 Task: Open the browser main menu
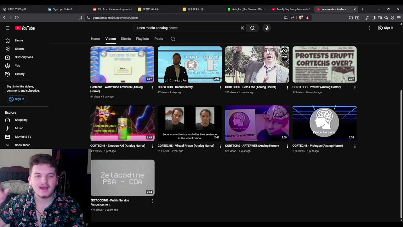(x=399, y=18)
